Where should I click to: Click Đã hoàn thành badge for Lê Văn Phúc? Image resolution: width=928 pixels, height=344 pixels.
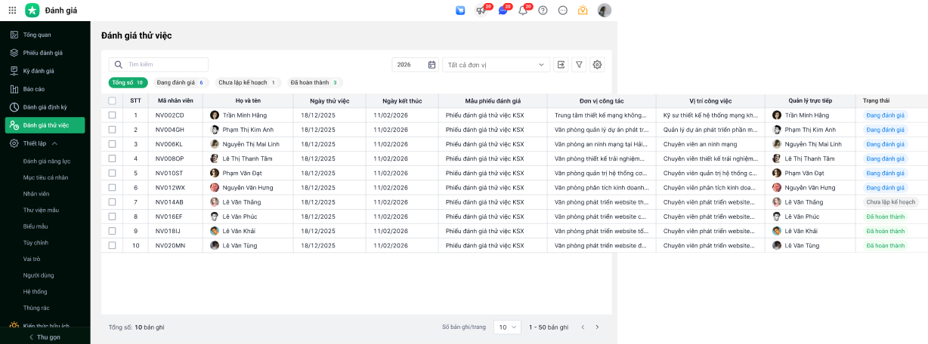[885, 217]
